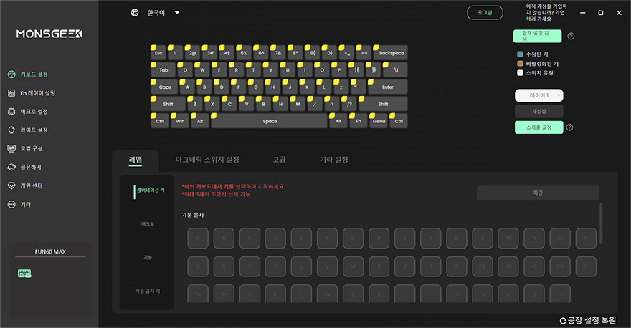Select the Esc key on the keyboard layout

(x=158, y=53)
